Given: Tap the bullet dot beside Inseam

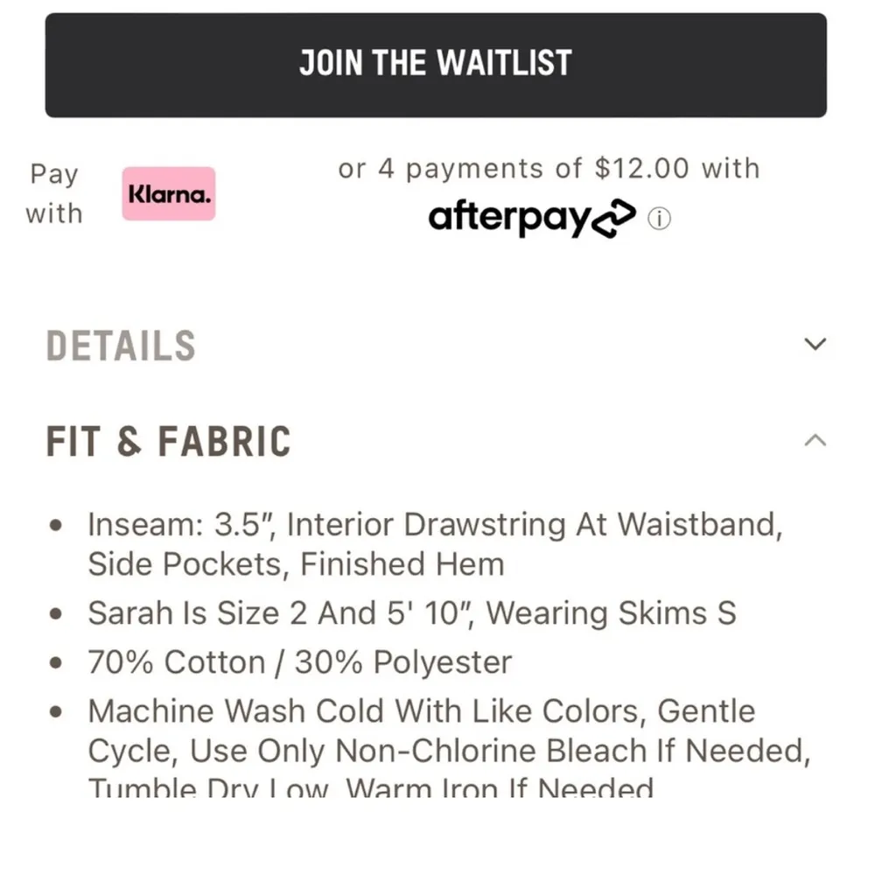Looking at the screenshot, I should click(x=58, y=526).
